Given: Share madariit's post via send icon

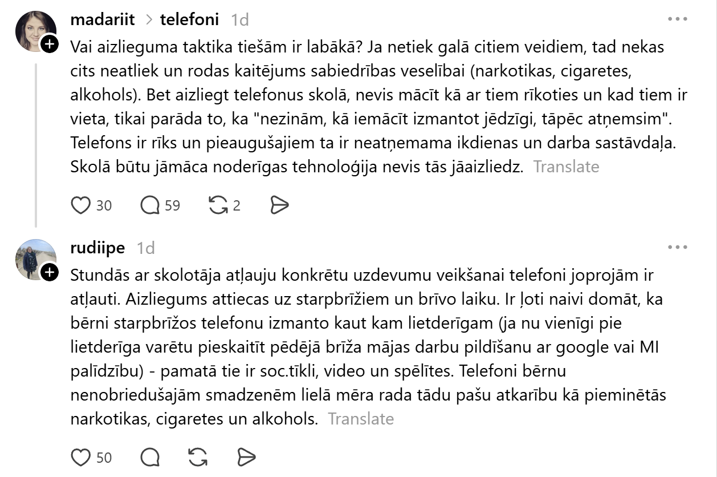Looking at the screenshot, I should pyautogui.click(x=279, y=205).
